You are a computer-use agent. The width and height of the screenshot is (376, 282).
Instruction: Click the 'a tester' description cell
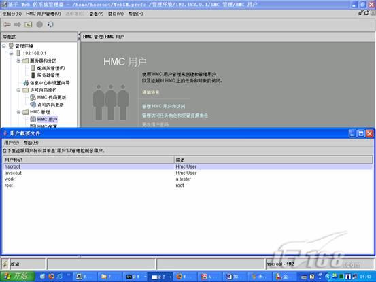point(184,179)
